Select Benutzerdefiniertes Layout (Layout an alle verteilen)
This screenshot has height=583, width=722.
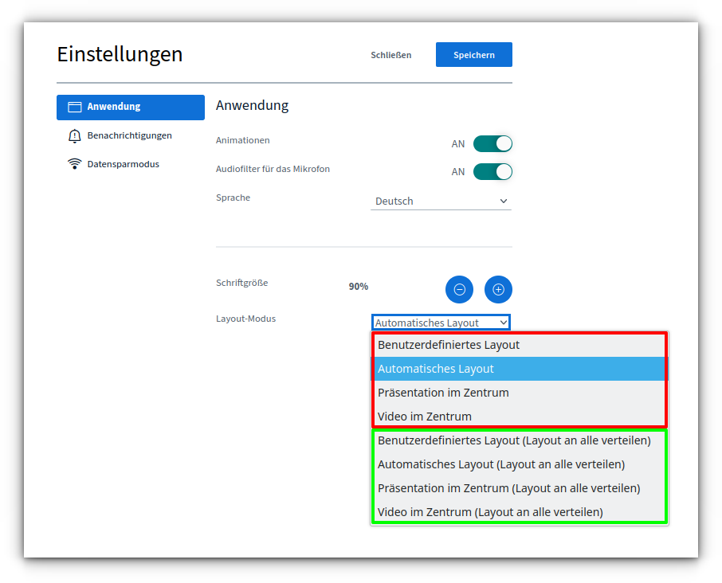[514, 440]
